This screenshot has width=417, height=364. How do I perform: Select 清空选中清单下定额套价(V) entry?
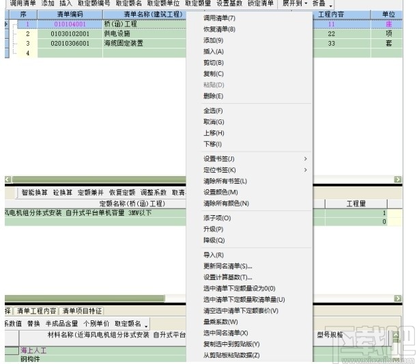tap(241, 311)
